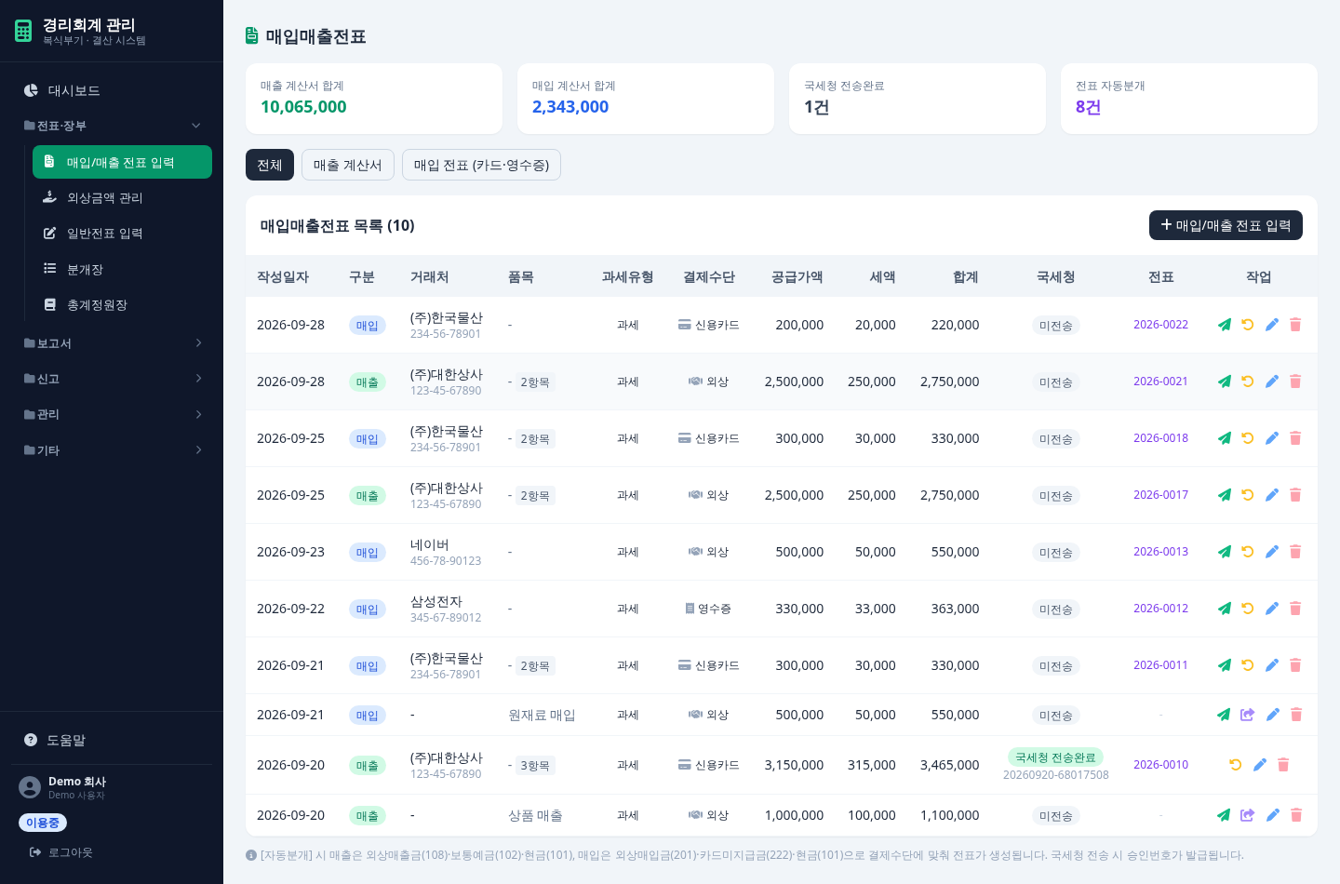The height and width of the screenshot is (884, 1340).
Task: Open 총계정원장 page
Action: (122, 304)
